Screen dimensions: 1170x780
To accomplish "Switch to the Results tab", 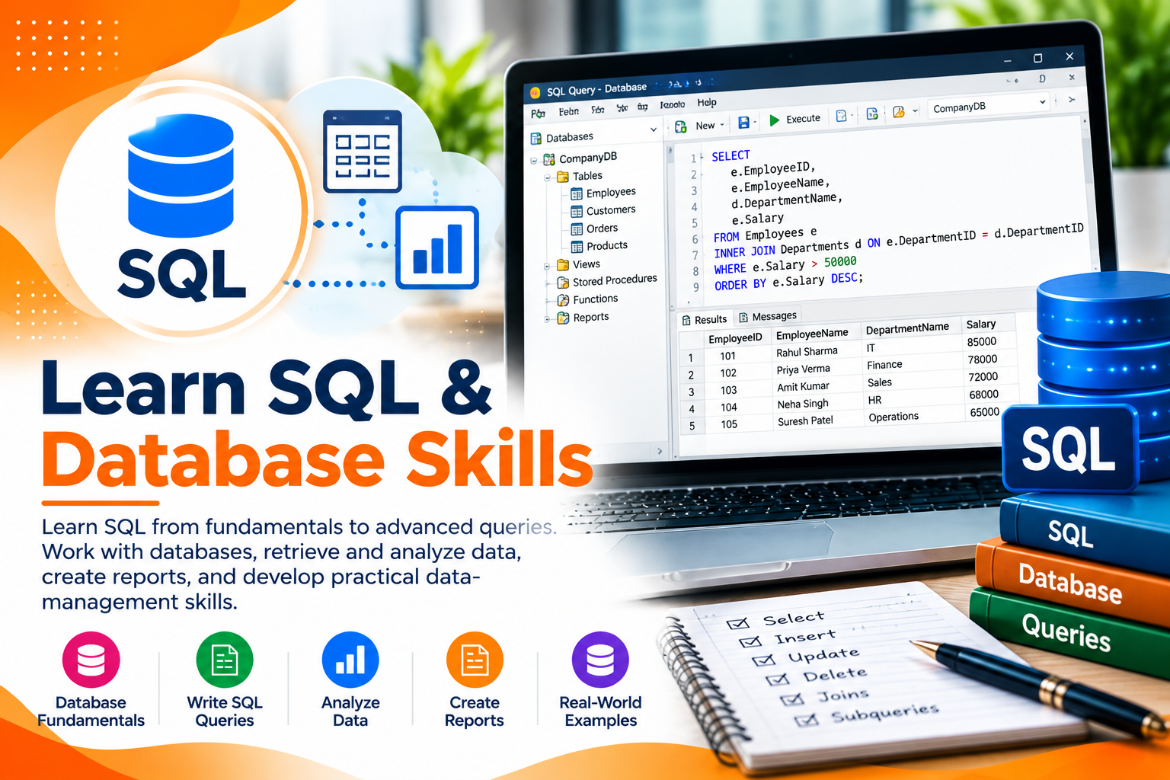I will (705, 320).
